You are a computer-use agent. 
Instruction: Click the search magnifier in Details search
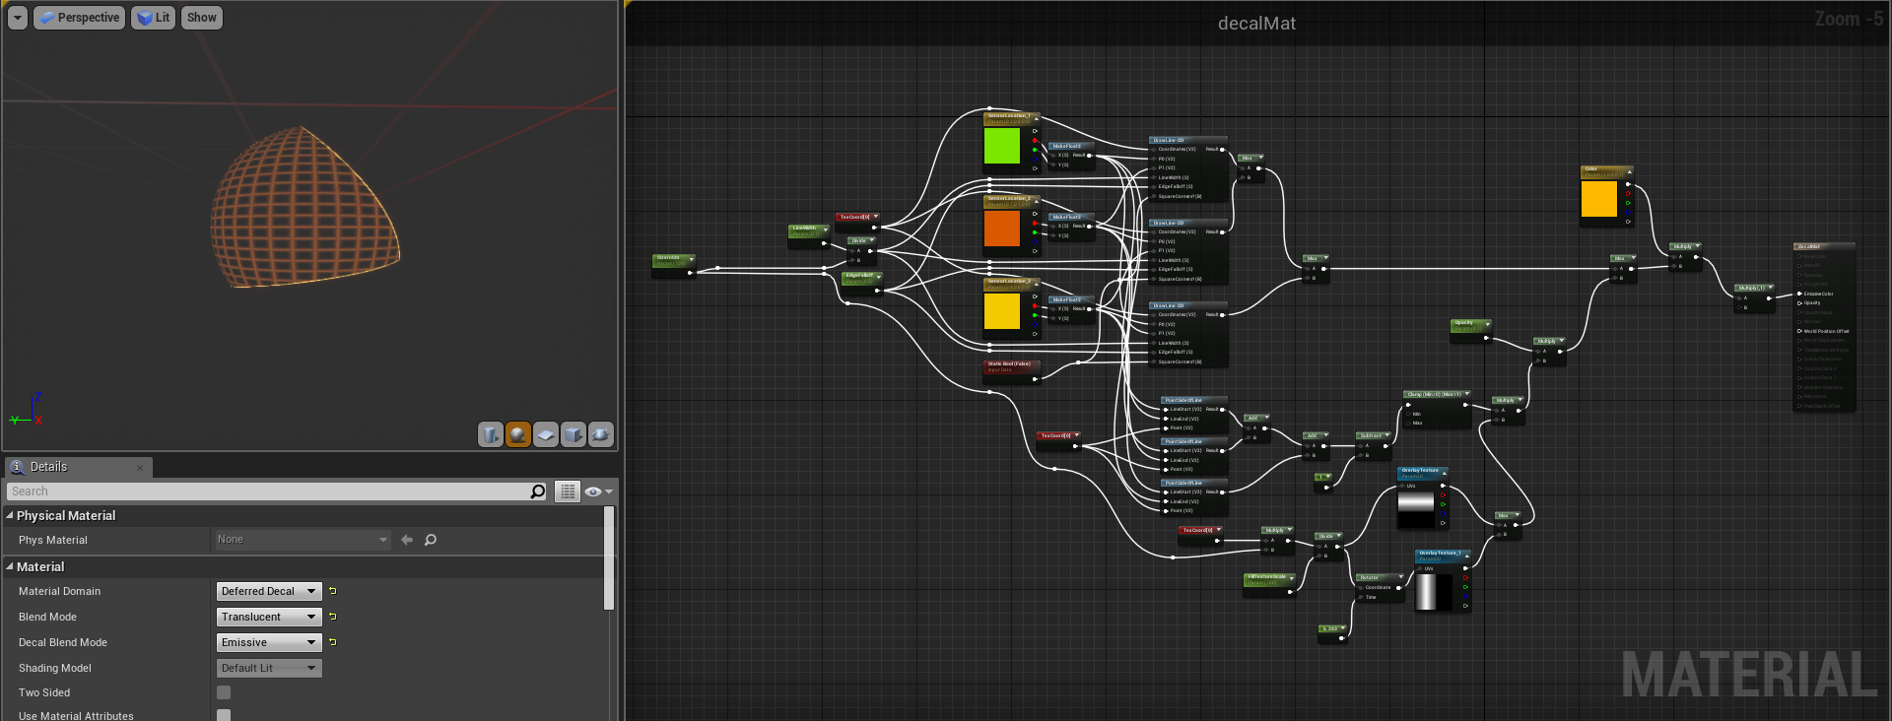pos(538,492)
